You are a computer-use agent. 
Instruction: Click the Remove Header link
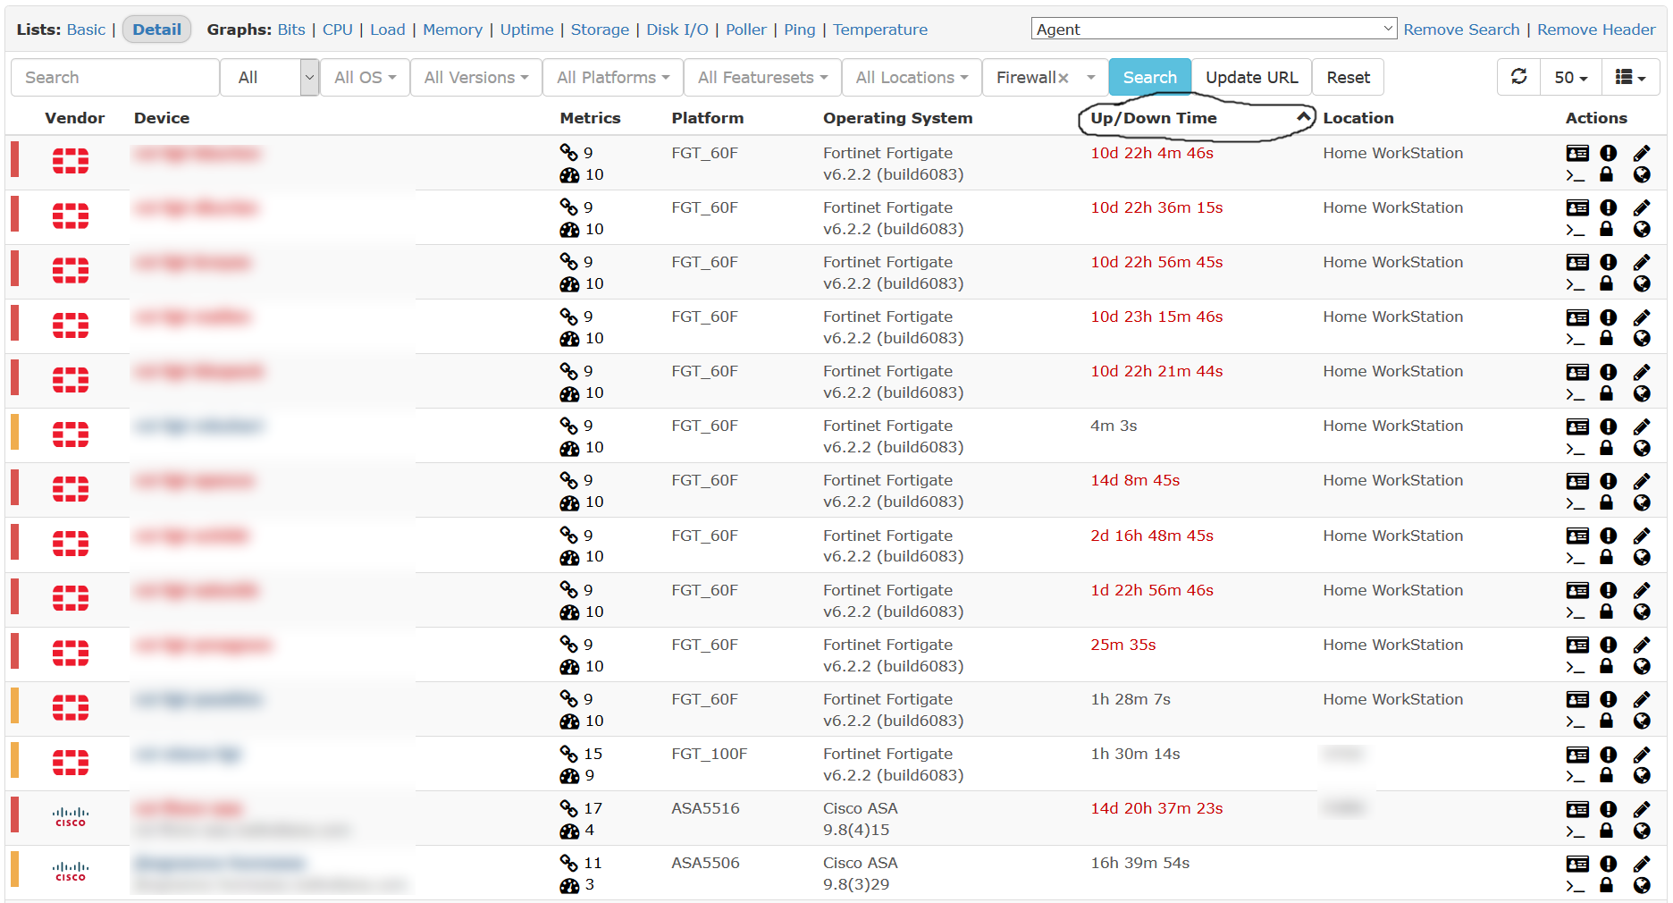(x=1596, y=30)
